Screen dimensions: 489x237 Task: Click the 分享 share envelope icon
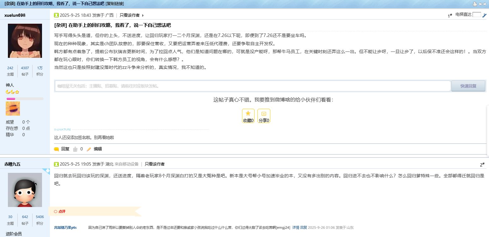pos(264,114)
